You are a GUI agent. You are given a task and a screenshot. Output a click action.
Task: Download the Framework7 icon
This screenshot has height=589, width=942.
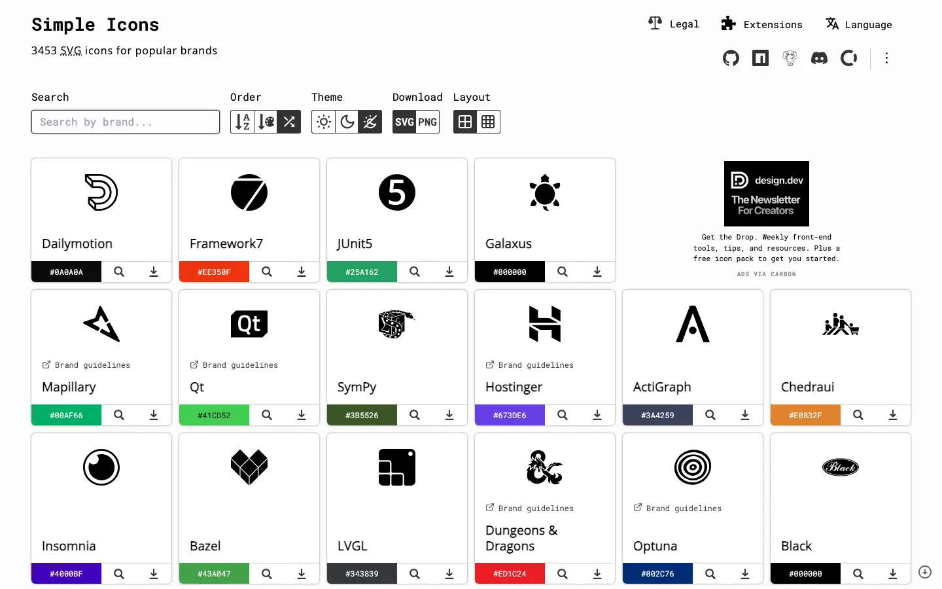(302, 272)
